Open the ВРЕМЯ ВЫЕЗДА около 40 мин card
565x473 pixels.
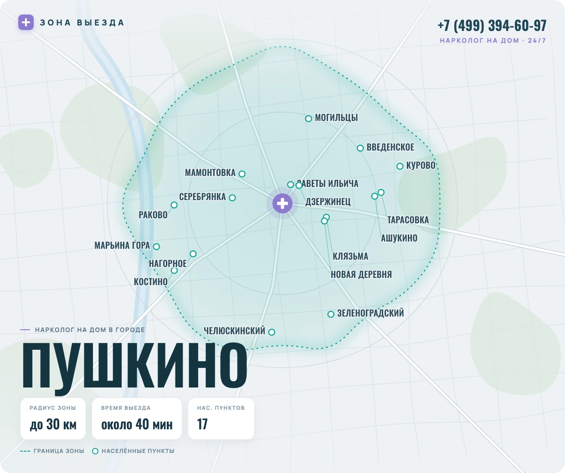pyautogui.click(x=137, y=418)
